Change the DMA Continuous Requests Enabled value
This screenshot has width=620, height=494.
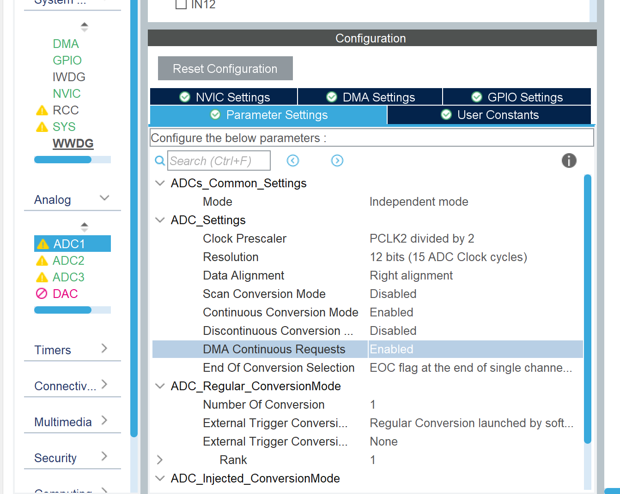(x=475, y=349)
